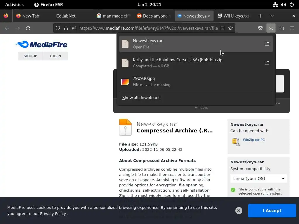Open the power menu icon
The height and width of the screenshot is (224, 299).
(x=292, y=5)
